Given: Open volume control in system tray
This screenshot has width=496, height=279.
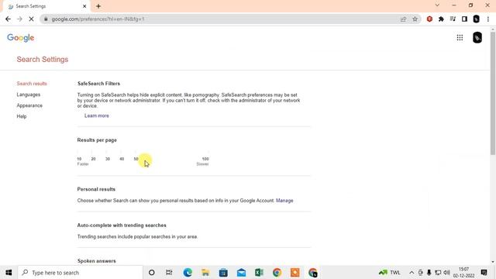Looking at the screenshot, I should (446, 272).
